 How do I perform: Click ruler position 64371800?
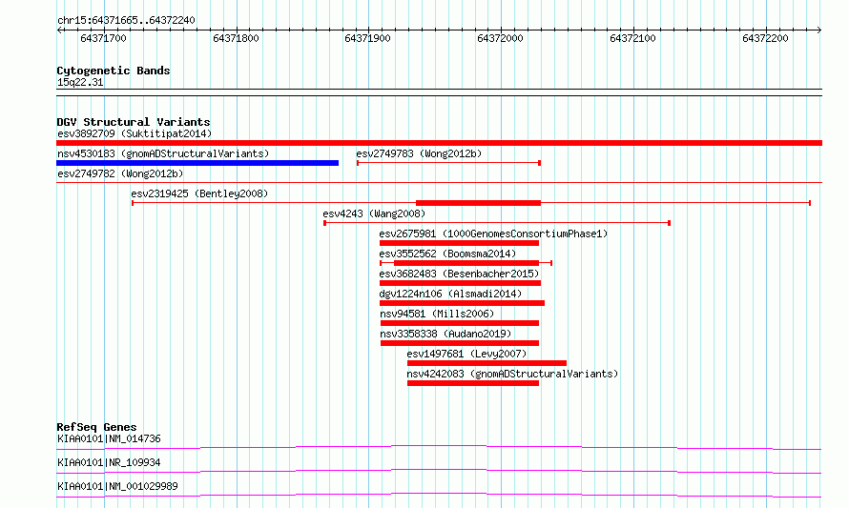click(236, 38)
